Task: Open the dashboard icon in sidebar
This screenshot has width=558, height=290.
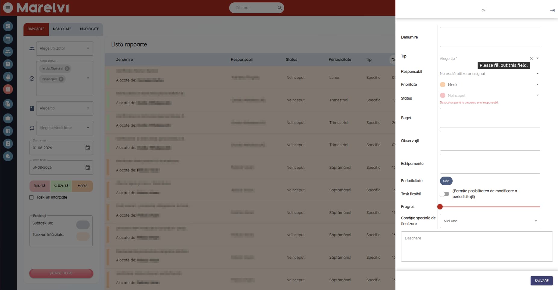Action: coord(8,26)
